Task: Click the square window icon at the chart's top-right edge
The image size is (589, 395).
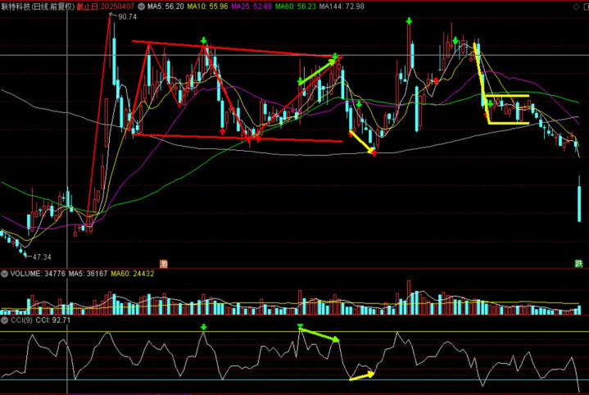Action: pos(586,7)
